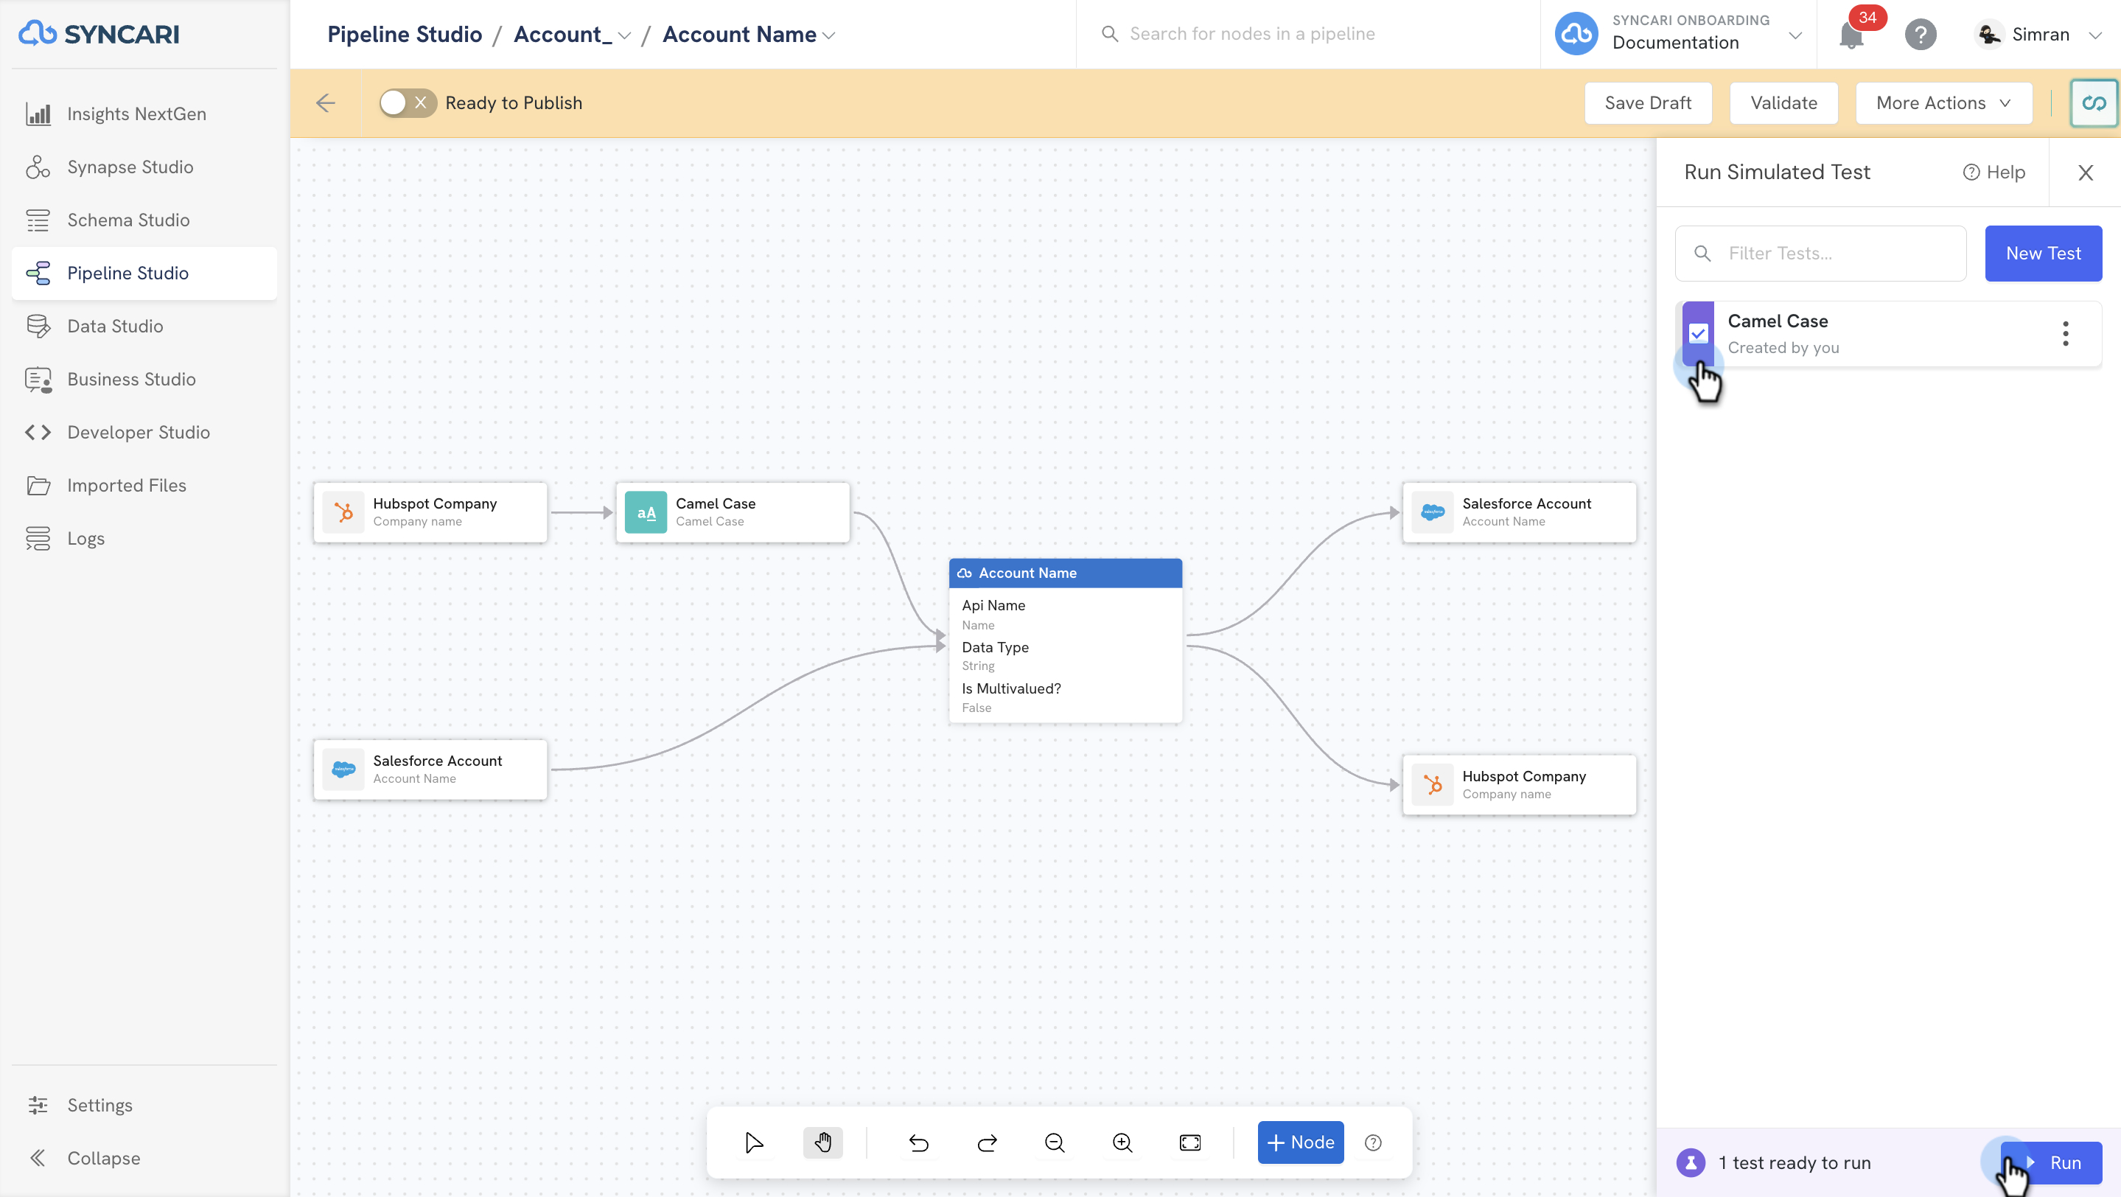
Task: Close the Run Simulated Test panel
Action: click(x=2085, y=172)
